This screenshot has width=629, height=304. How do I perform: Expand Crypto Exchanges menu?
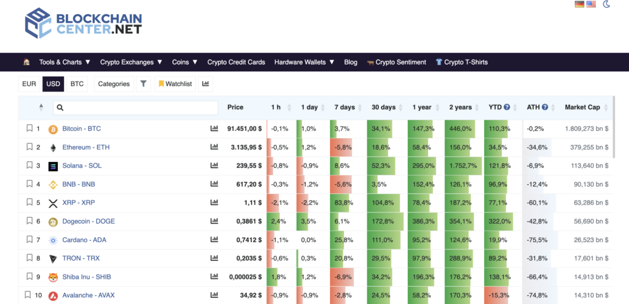coord(131,62)
